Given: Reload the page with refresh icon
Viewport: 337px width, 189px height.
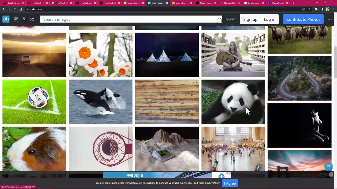Looking at the screenshot, I should [x=15, y=9].
